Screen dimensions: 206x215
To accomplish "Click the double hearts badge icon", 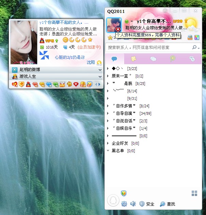I will pos(14,84).
